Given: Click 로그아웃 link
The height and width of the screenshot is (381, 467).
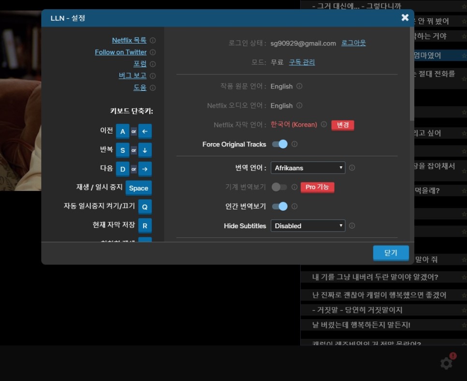Looking at the screenshot, I should pos(353,43).
